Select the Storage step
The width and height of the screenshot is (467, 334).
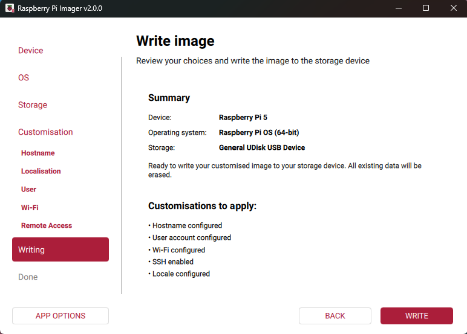point(33,105)
